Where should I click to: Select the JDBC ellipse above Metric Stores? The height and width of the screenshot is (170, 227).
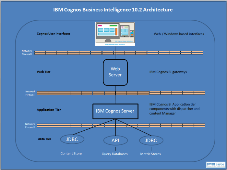coord(151,141)
